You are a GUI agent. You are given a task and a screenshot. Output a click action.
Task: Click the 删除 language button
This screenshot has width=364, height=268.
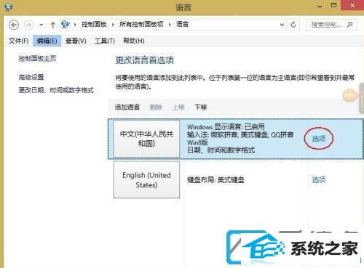point(156,107)
